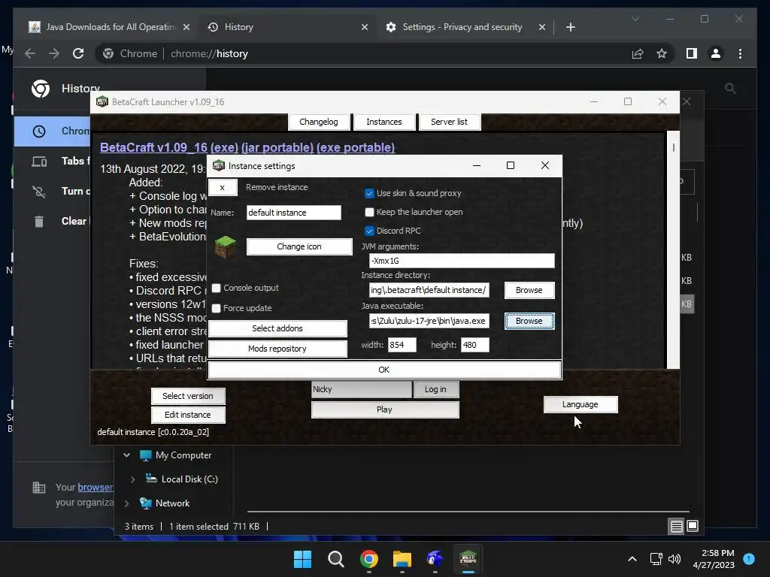770x577 pixels.
Task: Open new Chrome tab with plus
Action: coord(570,27)
